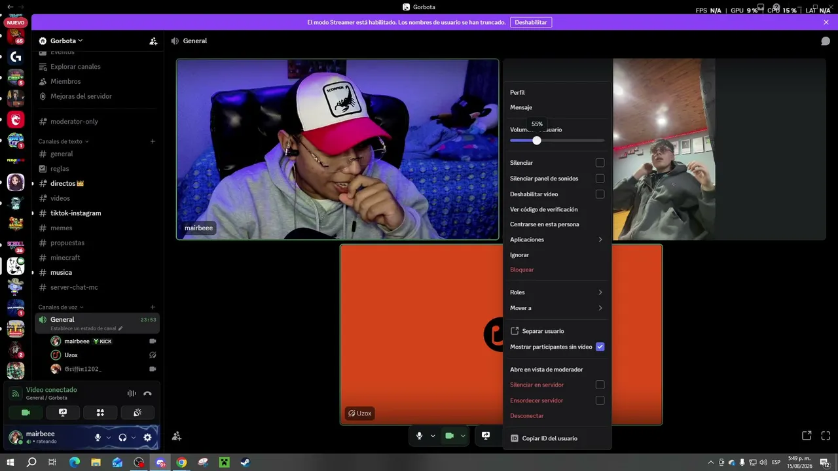Viewport: 838px width, 471px height.
Task: Open headphone output options arrow
Action: click(134, 438)
